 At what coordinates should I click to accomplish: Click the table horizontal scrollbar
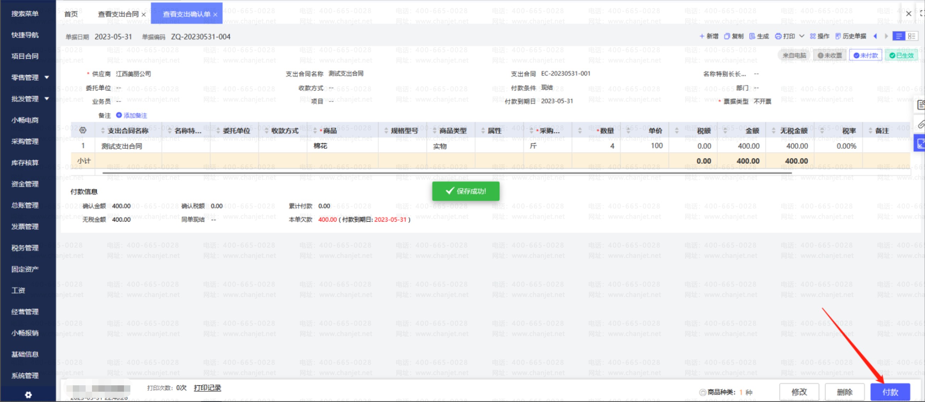coord(447,173)
